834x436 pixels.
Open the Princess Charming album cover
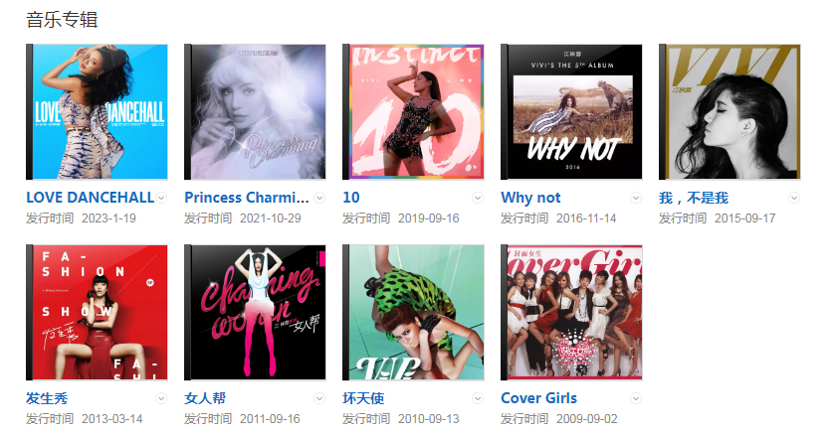(255, 112)
